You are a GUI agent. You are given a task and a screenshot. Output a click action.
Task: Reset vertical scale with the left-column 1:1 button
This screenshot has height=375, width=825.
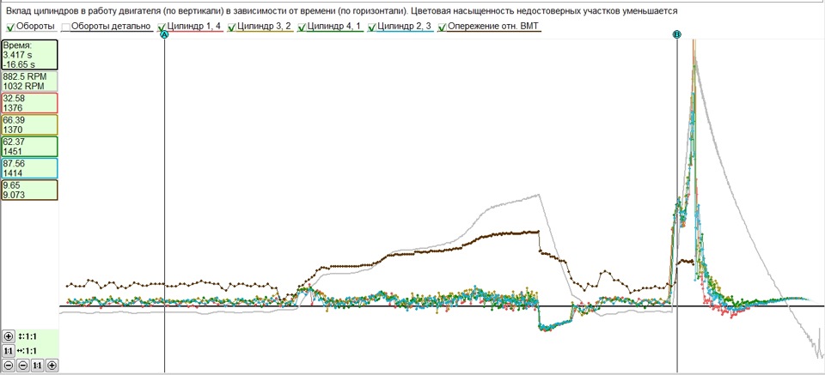[9, 350]
